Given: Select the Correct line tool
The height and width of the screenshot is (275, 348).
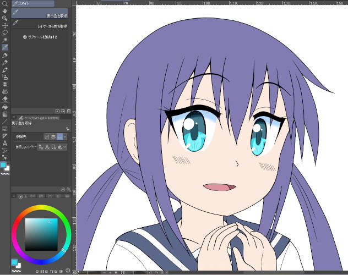Looking at the screenshot, I should click(x=4, y=158).
